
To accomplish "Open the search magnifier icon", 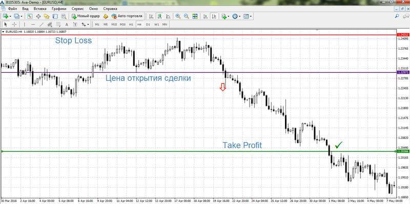I will 397,16.
